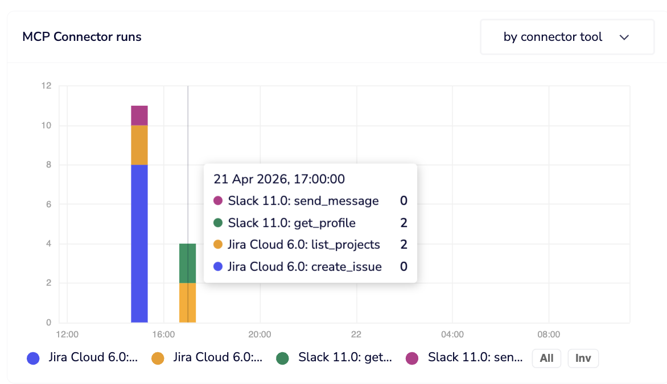This screenshot has width=667, height=384.
Task: Open the 'by connector tool' dropdown
Action: click(x=567, y=37)
